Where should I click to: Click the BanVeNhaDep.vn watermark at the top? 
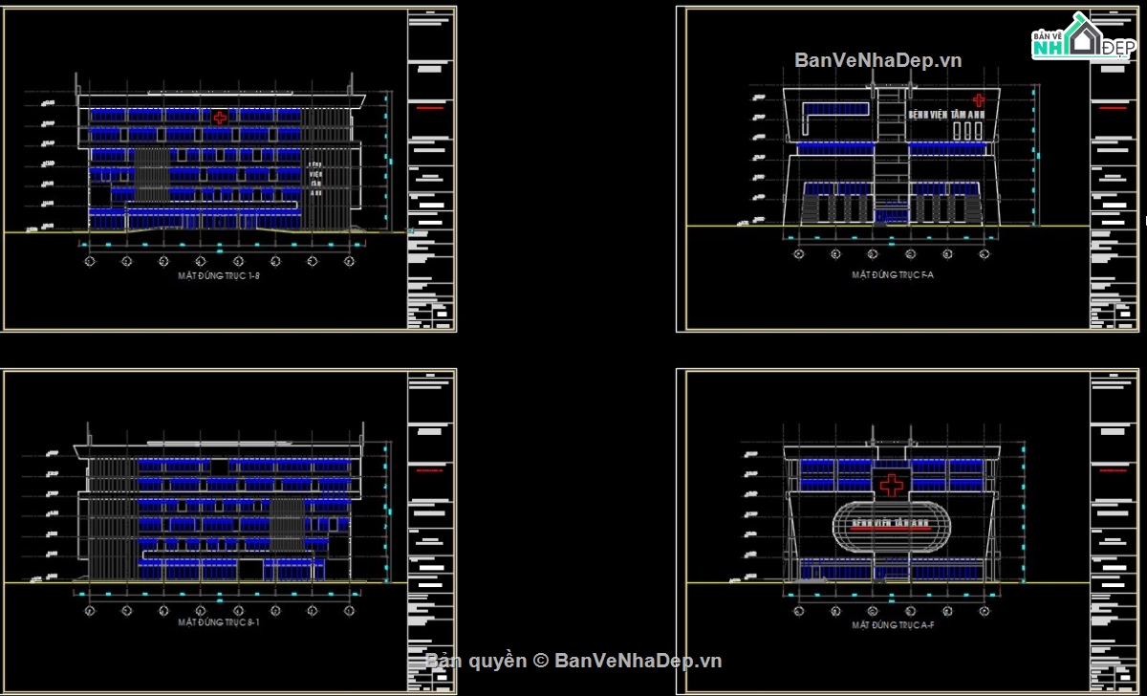click(877, 60)
